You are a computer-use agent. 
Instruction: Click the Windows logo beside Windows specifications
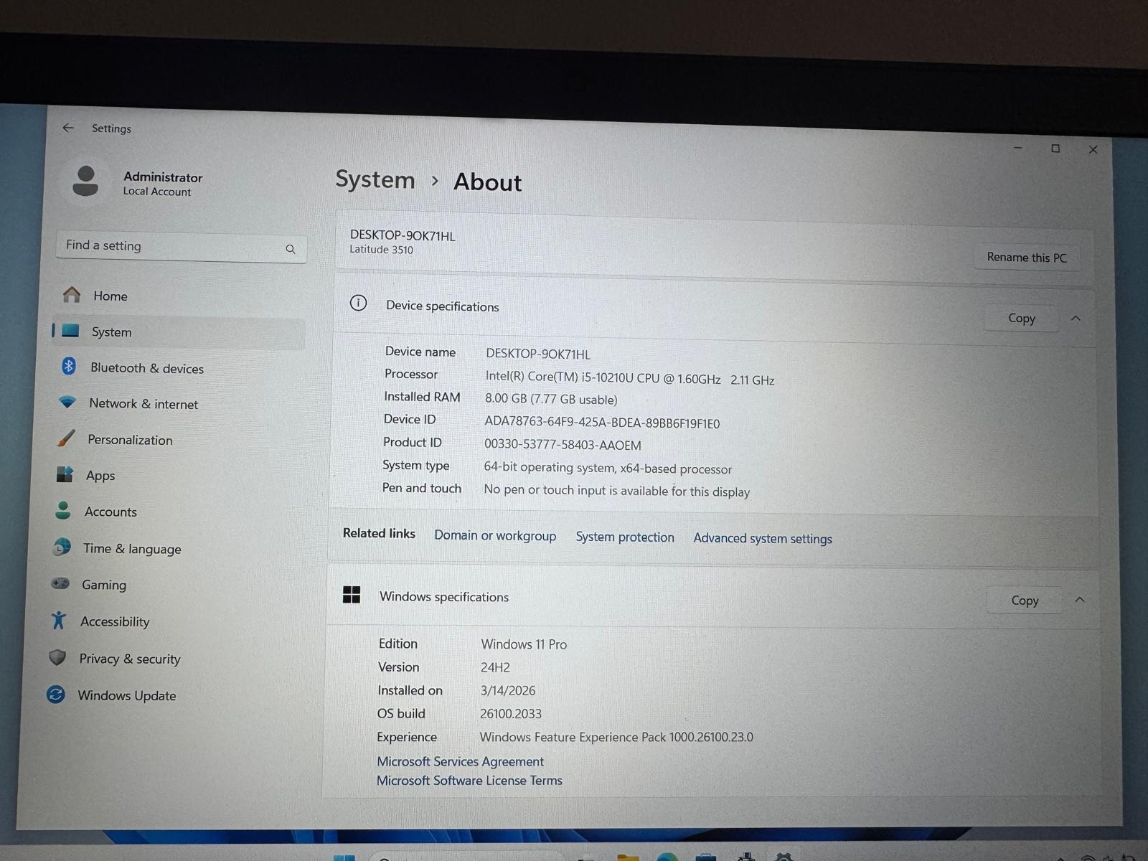pos(352,595)
